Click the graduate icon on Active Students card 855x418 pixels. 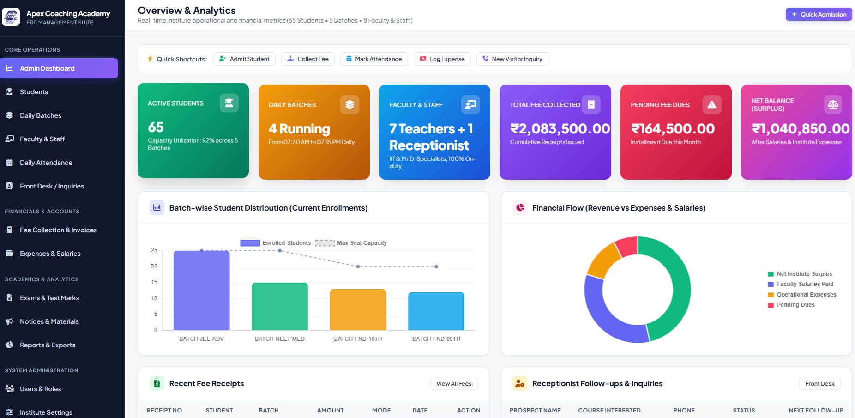point(229,103)
